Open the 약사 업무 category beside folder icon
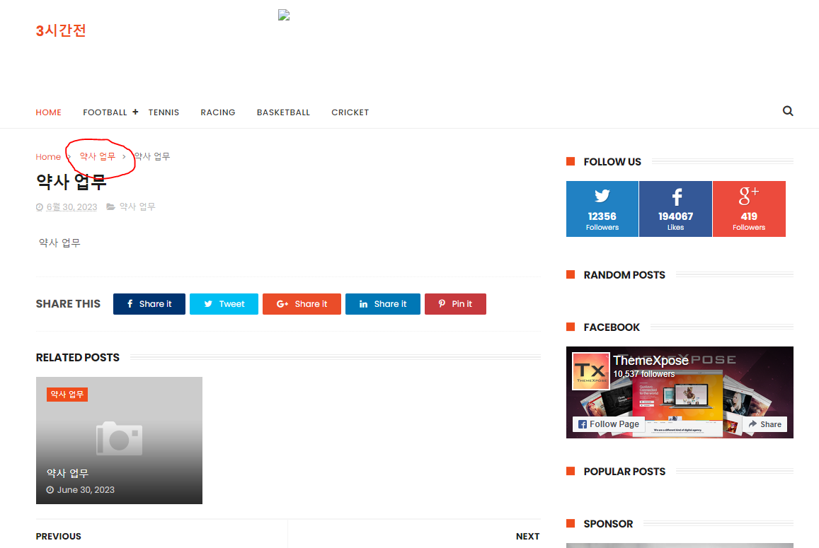819x548 pixels. (137, 206)
